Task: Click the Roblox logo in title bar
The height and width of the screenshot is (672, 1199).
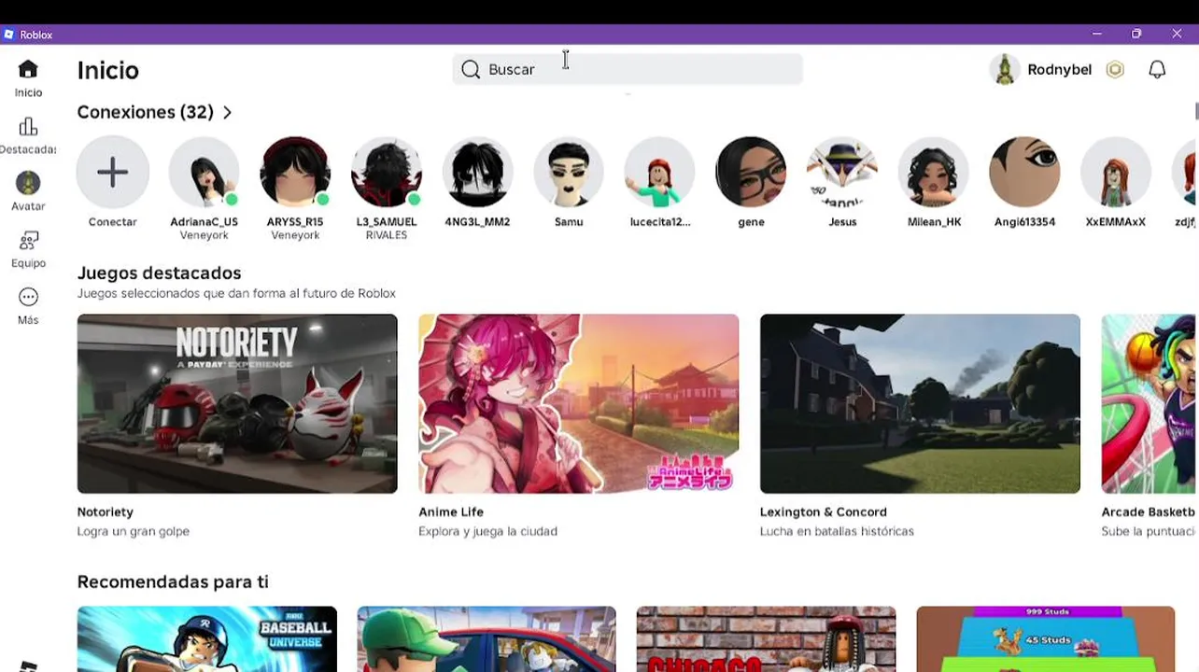Action: pos(9,35)
